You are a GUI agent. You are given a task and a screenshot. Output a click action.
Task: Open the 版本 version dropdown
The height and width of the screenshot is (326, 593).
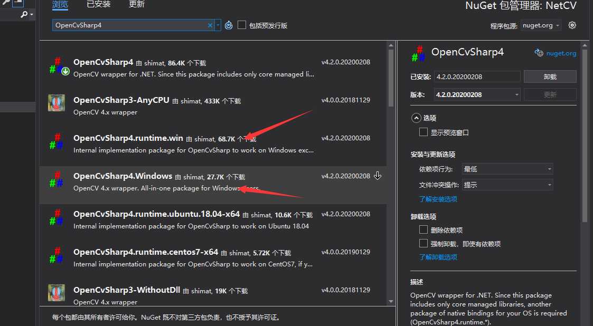[x=477, y=94]
